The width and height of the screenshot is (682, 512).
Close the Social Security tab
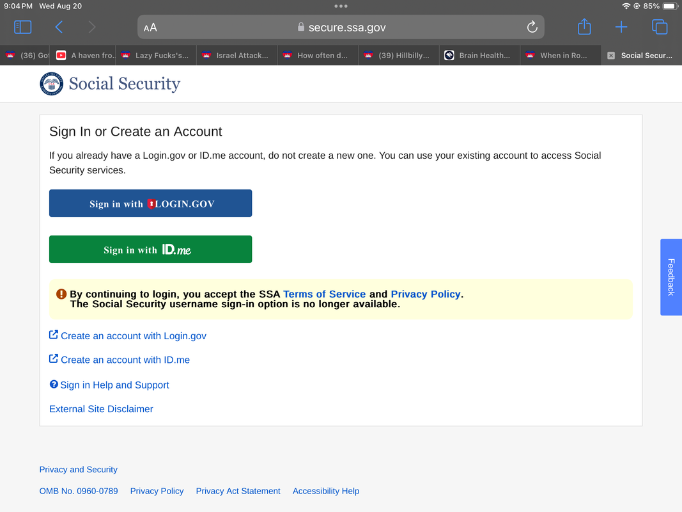coord(611,55)
